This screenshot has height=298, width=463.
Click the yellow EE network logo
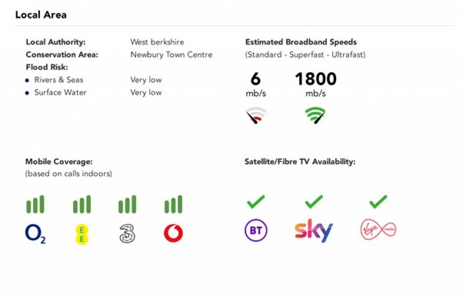pos(81,234)
